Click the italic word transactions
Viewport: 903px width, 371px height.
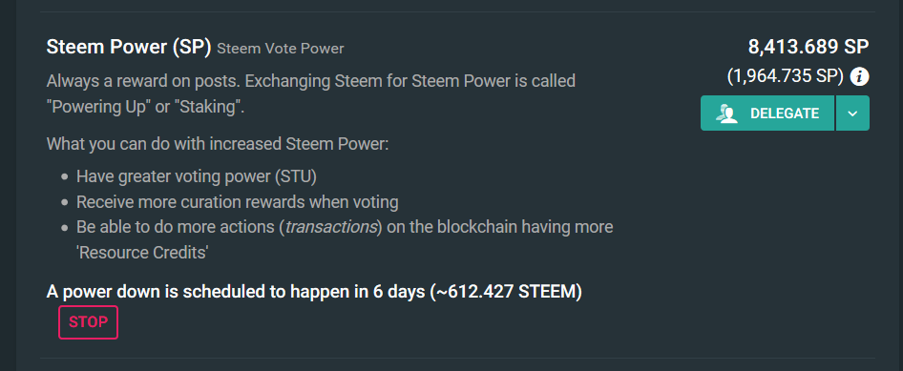[x=331, y=227]
